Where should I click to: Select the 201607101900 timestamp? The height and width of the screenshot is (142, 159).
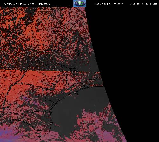click(144, 4)
